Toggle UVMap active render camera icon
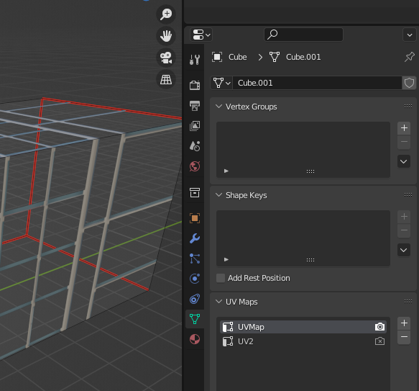The image size is (419, 391). point(379,327)
